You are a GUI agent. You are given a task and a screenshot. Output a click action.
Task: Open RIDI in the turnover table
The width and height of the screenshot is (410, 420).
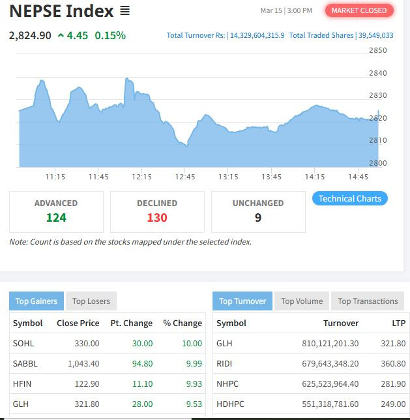(x=224, y=363)
